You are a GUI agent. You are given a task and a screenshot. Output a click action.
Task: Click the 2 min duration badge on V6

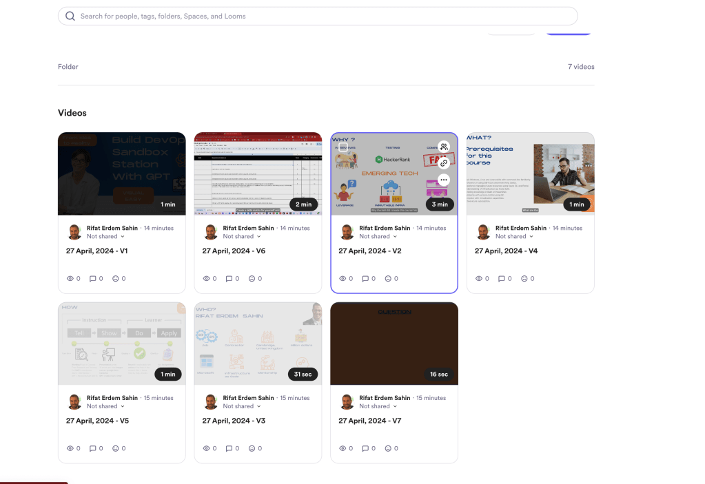pos(303,204)
